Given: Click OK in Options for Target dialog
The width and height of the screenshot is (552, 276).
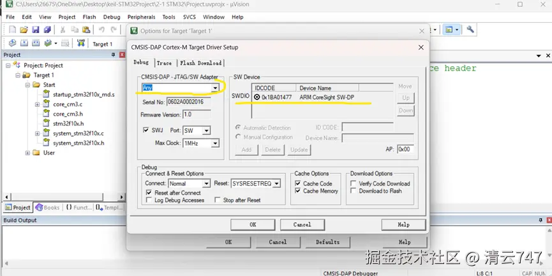Looking at the screenshot, I should (x=228, y=242).
